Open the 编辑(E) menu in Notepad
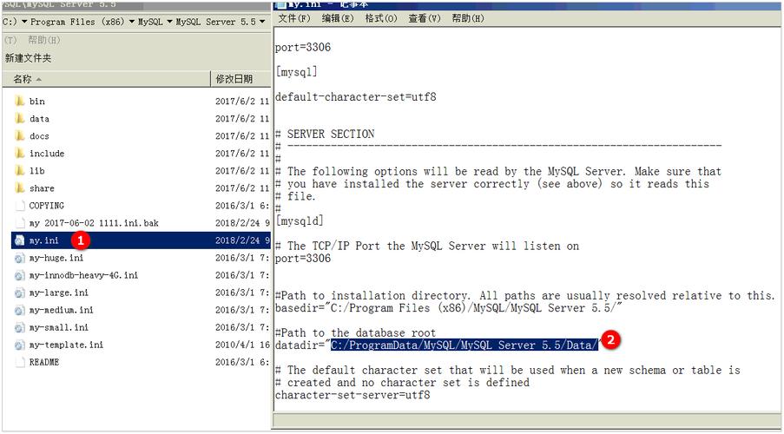 tap(338, 18)
